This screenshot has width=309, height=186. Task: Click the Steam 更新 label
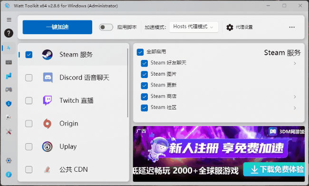pyautogui.click(x=164, y=85)
